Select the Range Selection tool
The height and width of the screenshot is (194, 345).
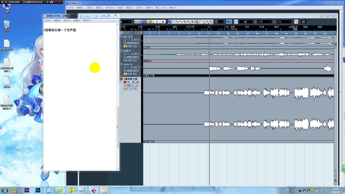click(173, 22)
